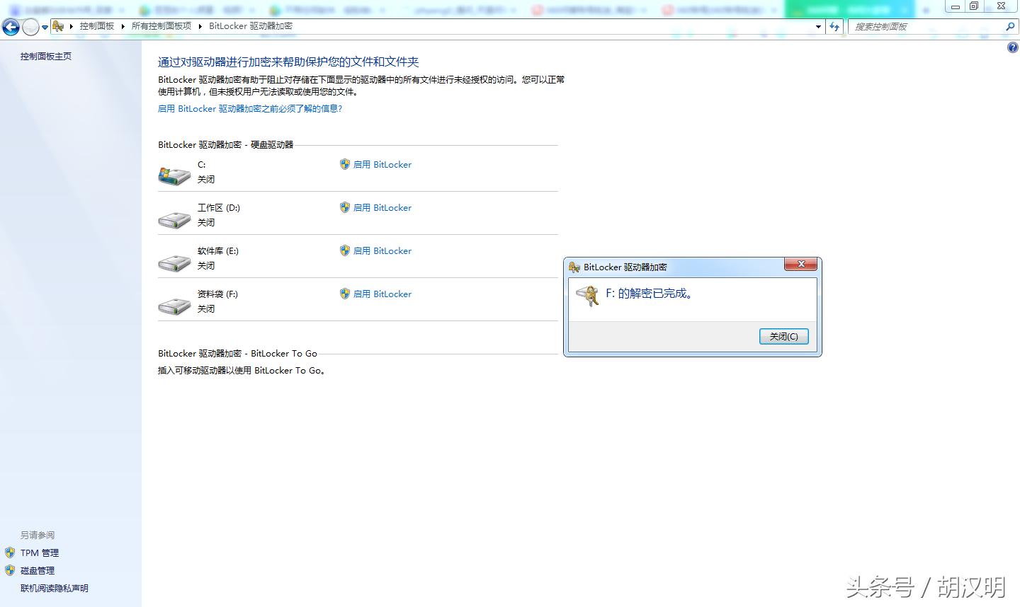
Task: Click 启用 BitLocker for 工作区 (D:)
Action: coord(382,208)
